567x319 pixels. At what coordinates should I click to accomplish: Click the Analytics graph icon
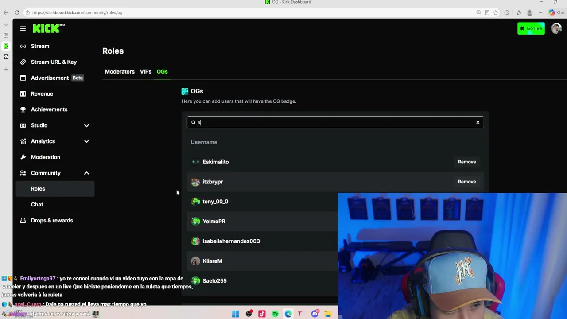(x=23, y=141)
